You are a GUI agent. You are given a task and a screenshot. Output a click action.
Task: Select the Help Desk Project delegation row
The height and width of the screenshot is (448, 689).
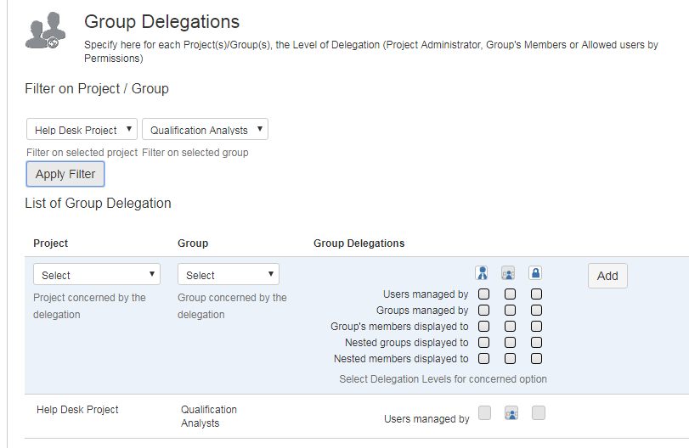[77, 410]
